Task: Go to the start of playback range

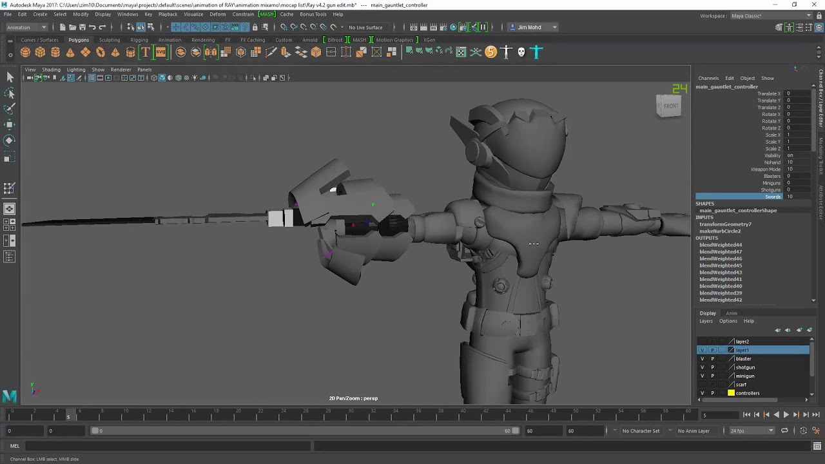Action: (x=746, y=415)
